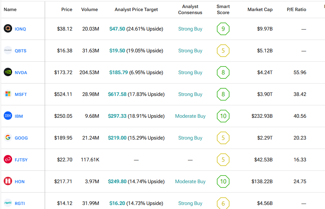This screenshot has width=325, height=209.
Task: Sort table by Price column header
Action: (67, 9)
